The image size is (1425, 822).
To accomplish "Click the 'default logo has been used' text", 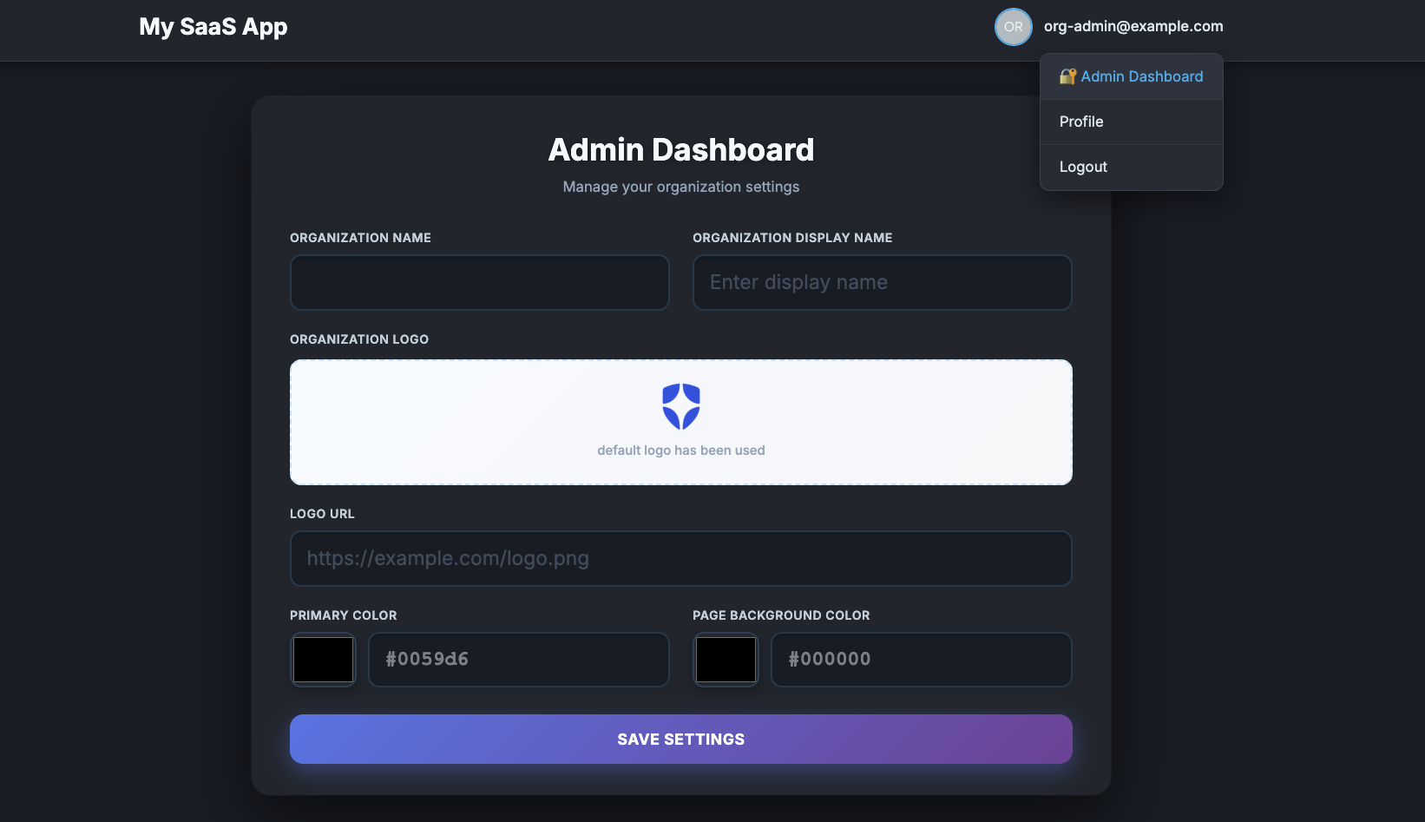I will point(680,450).
